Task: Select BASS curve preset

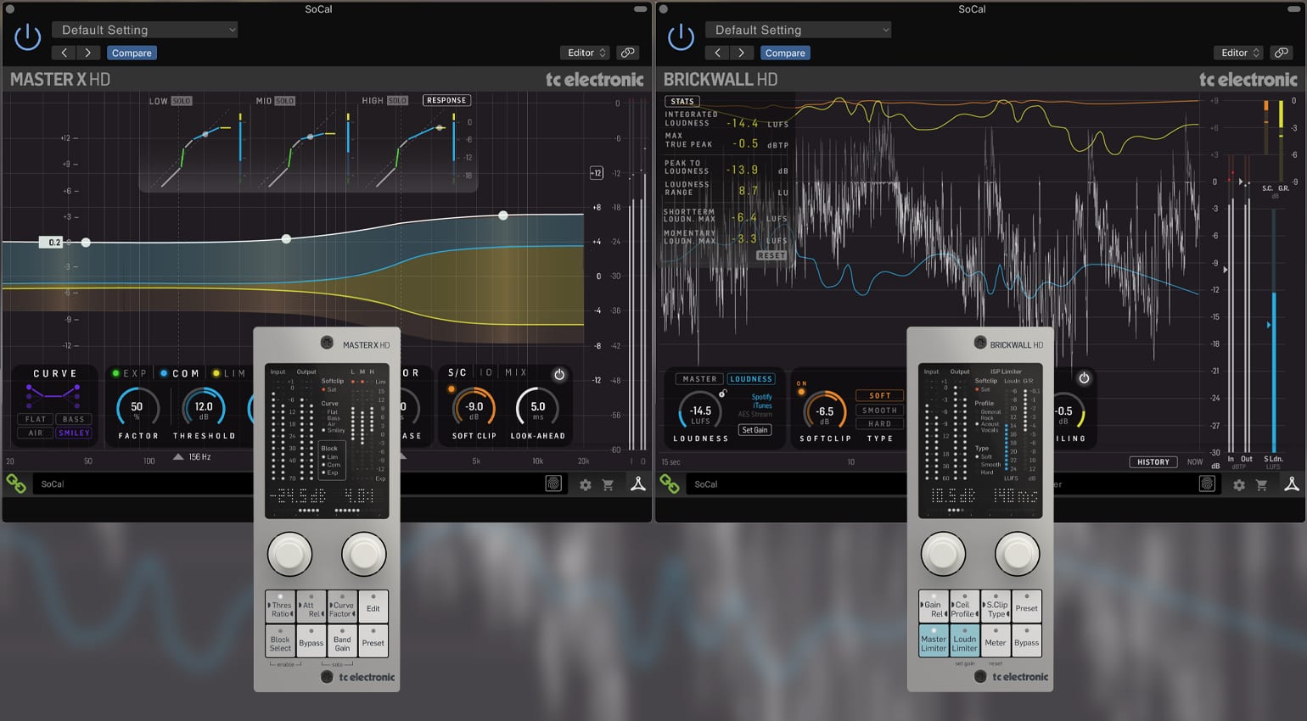Action: pos(74,419)
